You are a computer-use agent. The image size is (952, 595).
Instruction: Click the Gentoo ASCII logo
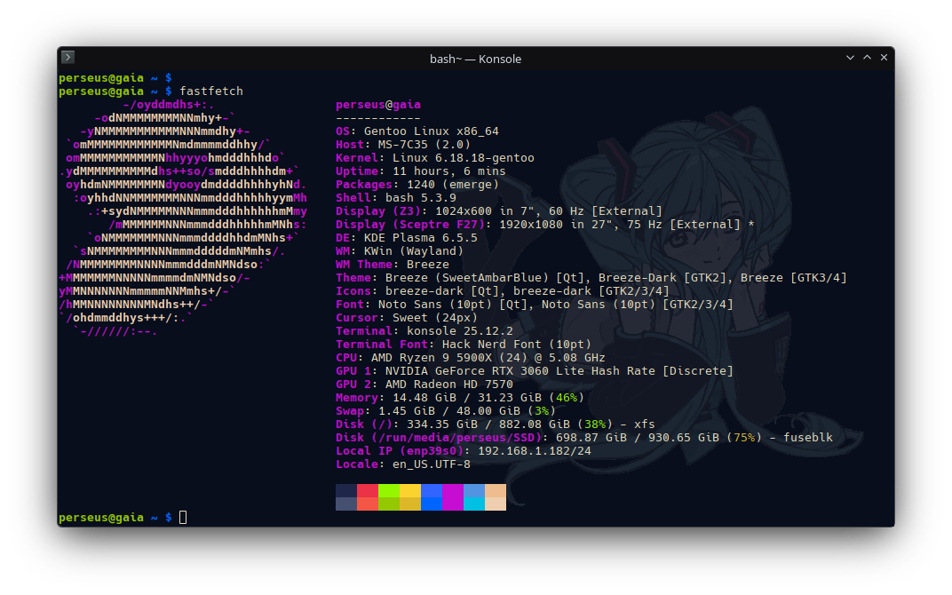(183, 218)
